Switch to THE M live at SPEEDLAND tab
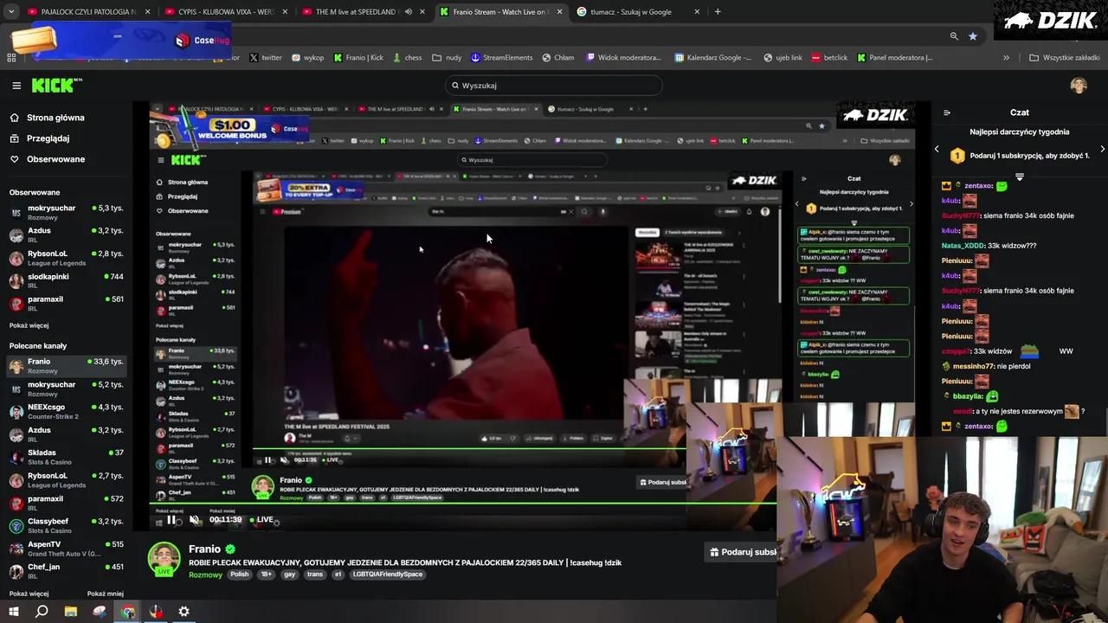The width and height of the screenshot is (1108, 623). [362, 12]
